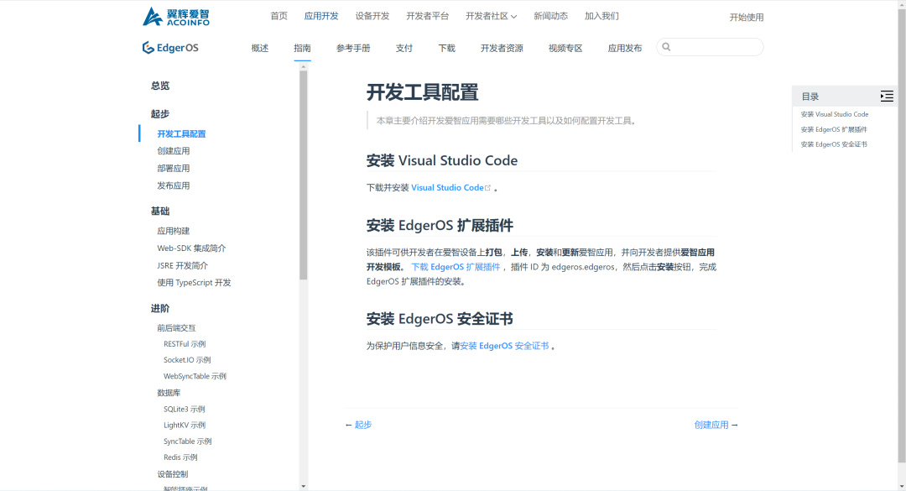Open SQLite3 示例 in the sidebar
Image resolution: width=906 pixels, height=491 pixels.
coord(185,409)
